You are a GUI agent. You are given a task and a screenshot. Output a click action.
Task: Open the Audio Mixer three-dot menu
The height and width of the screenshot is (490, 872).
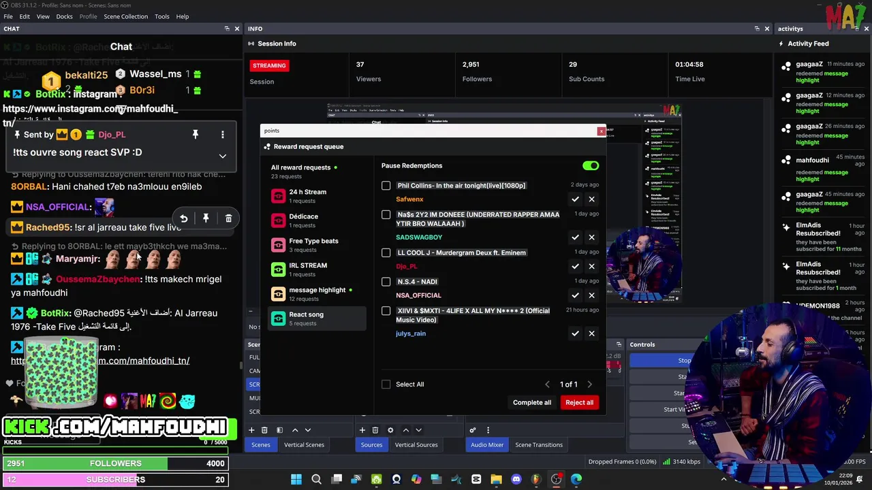click(x=488, y=430)
